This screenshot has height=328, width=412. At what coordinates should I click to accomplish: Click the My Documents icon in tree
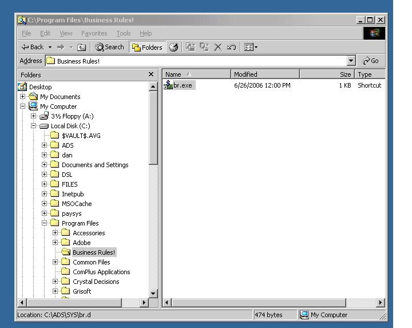click(33, 96)
